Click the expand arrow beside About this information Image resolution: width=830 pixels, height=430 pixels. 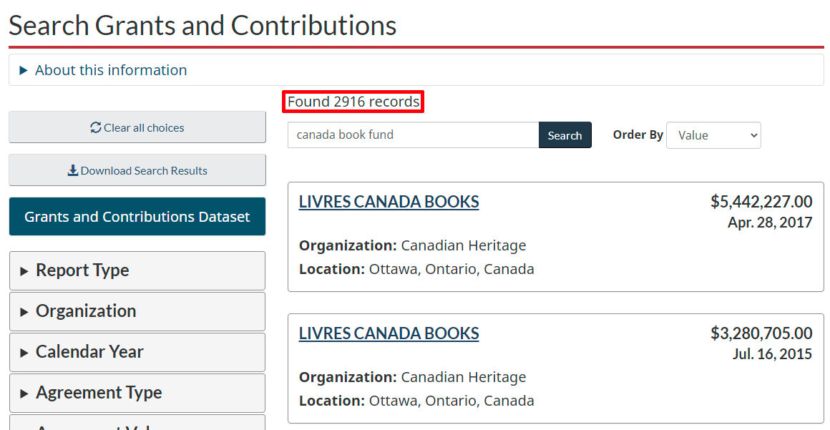click(24, 69)
